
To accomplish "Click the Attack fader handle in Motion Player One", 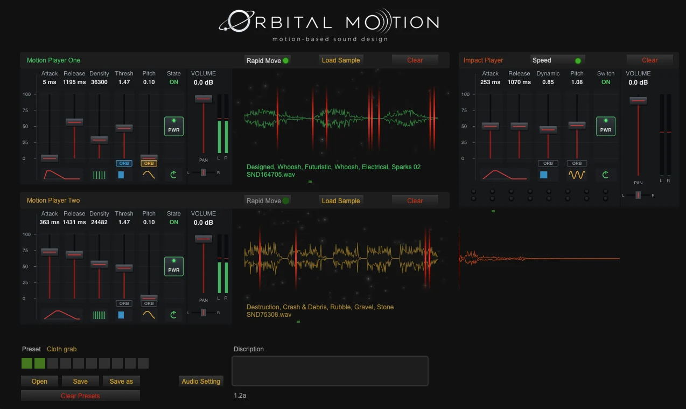I will click(x=50, y=158).
